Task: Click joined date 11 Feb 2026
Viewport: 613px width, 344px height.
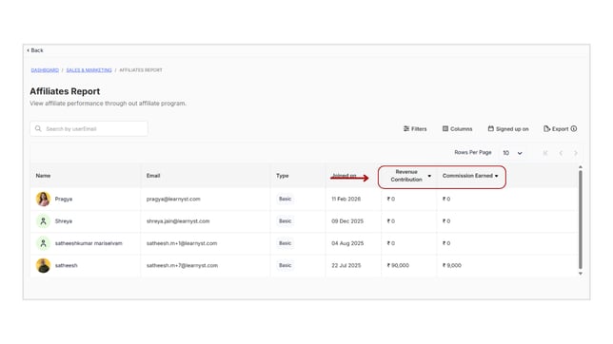Action: (346, 200)
